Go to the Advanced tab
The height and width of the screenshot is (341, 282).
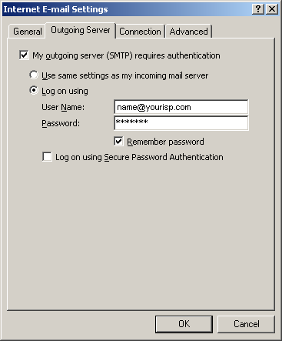(189, 32)
